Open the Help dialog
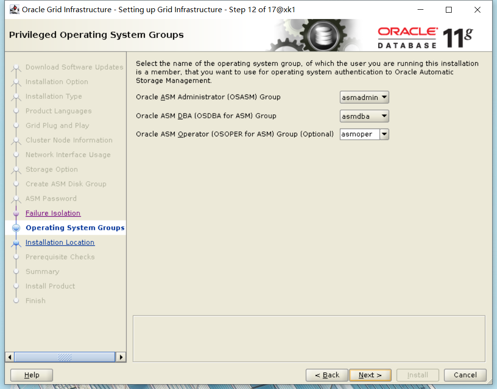 click(x=32, y=375)
